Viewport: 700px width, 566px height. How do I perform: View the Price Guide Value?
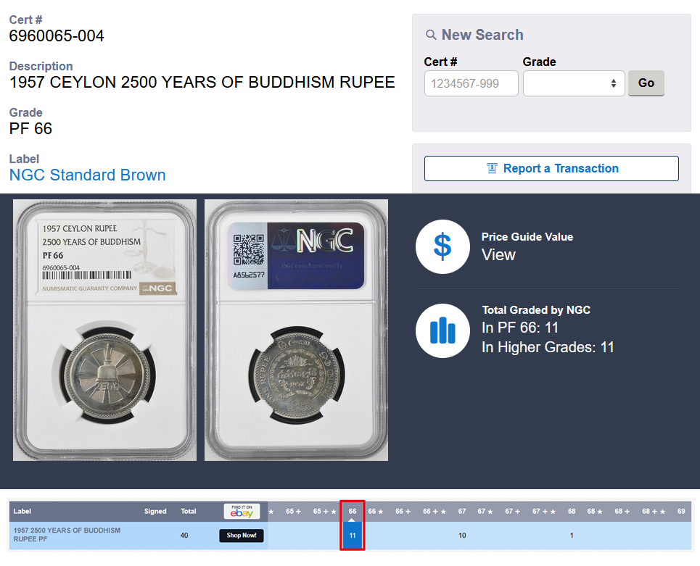[x=498, y=255]
